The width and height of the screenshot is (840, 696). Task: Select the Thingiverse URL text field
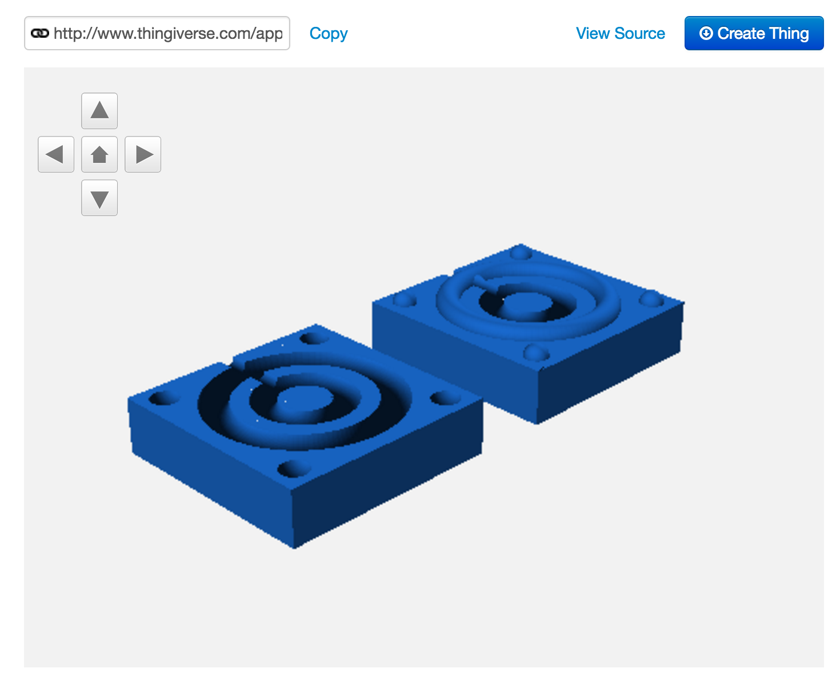pos(157,33)
